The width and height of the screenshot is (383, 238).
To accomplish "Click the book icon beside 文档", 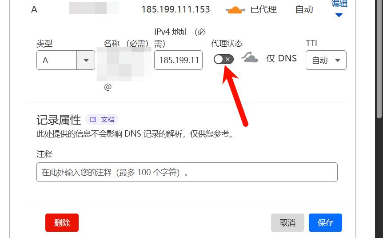I will 93,119.
